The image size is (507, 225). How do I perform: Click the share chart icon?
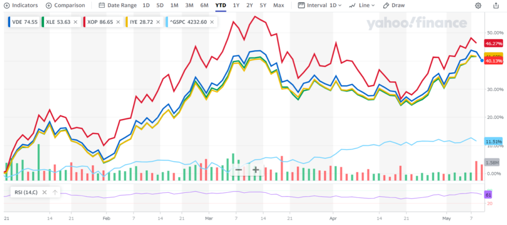496,6
